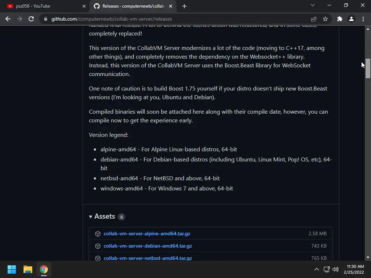Open the tab search dropdown chevron

(x=313, y=5)
